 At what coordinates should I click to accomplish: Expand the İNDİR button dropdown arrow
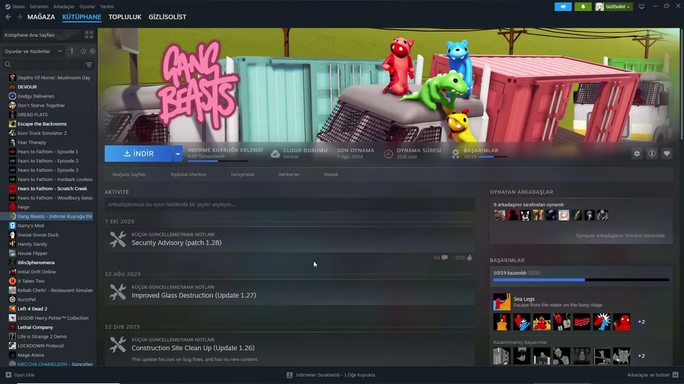177,154
